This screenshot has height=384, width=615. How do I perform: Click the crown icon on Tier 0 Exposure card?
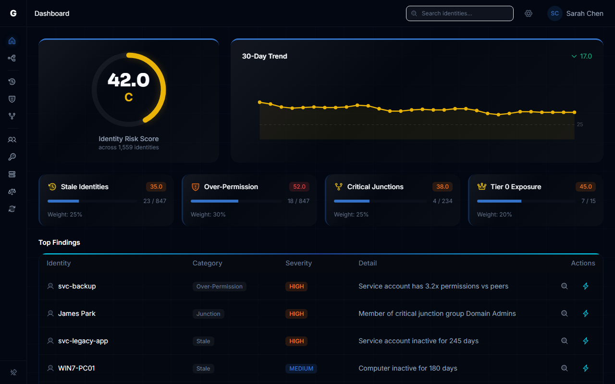pos(481,186)
